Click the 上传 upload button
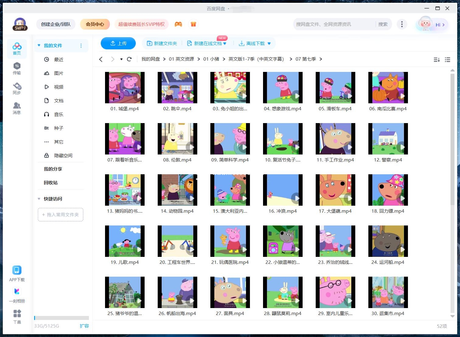 [x=118, y=43]
